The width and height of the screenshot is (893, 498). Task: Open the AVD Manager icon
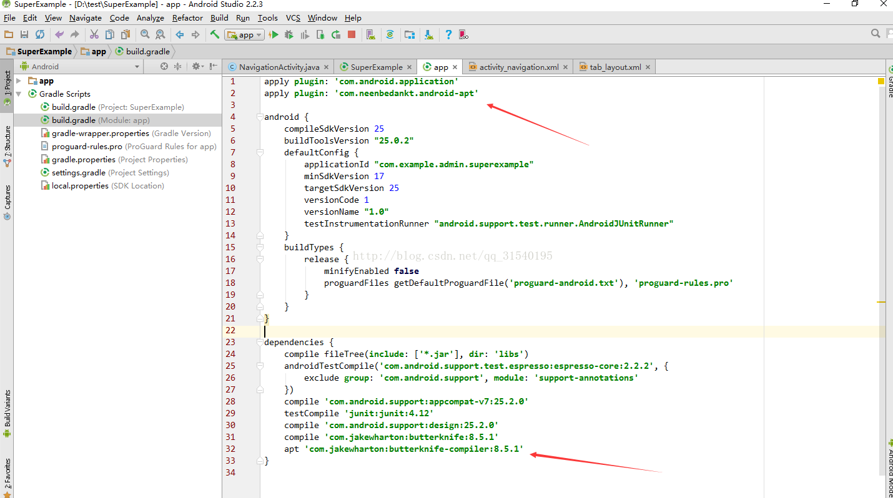pos(371,35)
